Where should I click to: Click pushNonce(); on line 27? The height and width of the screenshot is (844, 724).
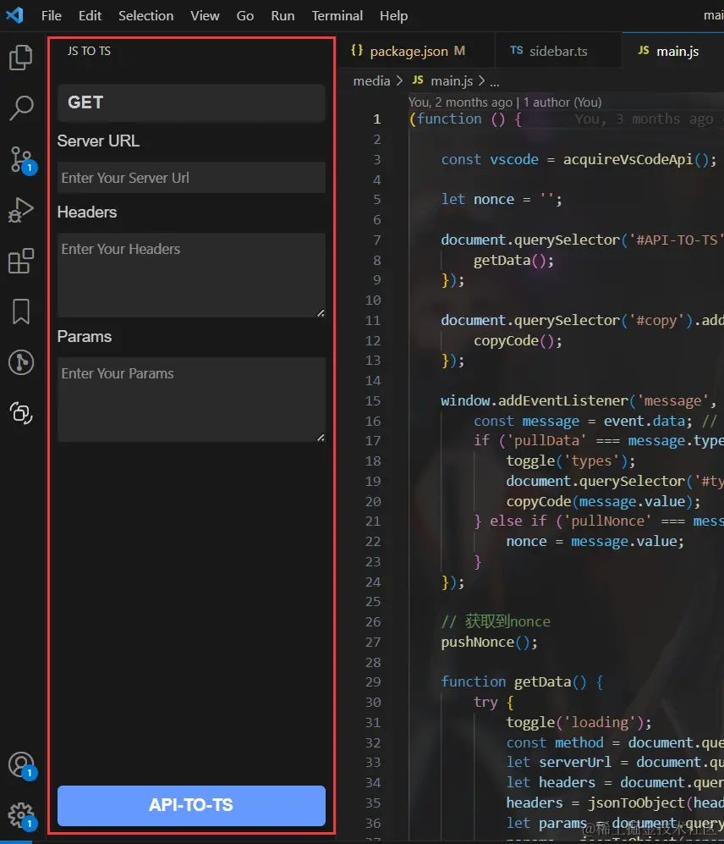pos(489,643)
